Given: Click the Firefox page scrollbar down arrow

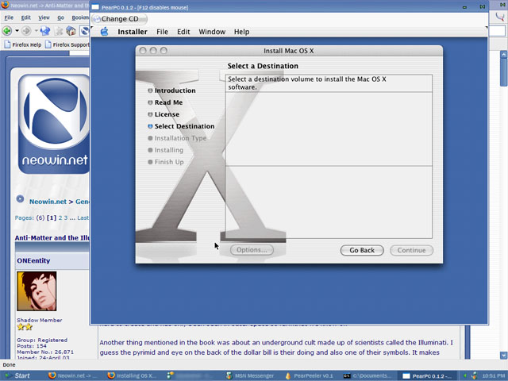Looking at the screenshot, I should [x=503, y=356].
